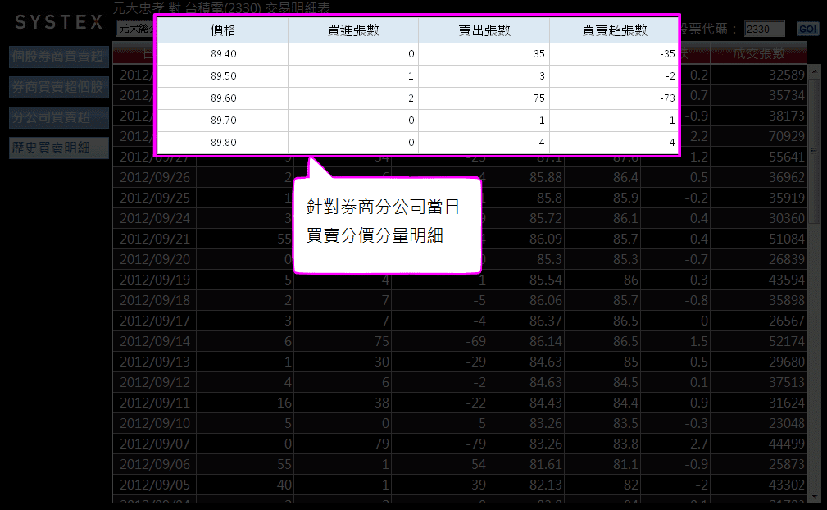827x510 pixels.
Task: Click the 價格 column header
Action: click(x=222, y=31)
